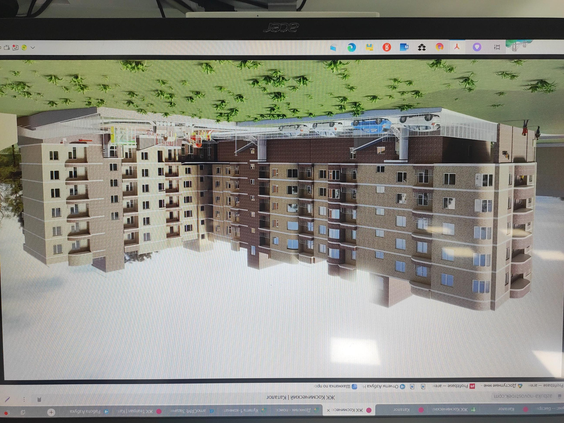Screen dimensions: 564x423
Task: Click the azbuka-novostroek.com address field
Action: point(523,396)
